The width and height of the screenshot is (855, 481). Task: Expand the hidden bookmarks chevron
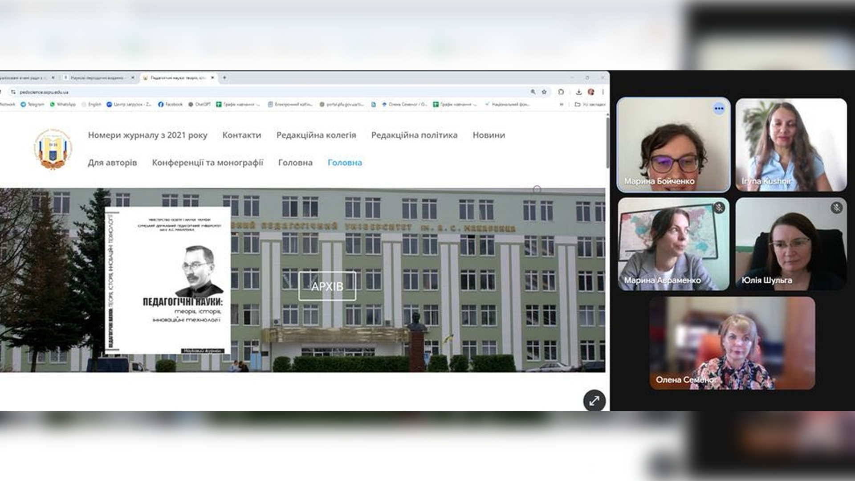click(x=562, y=104)
